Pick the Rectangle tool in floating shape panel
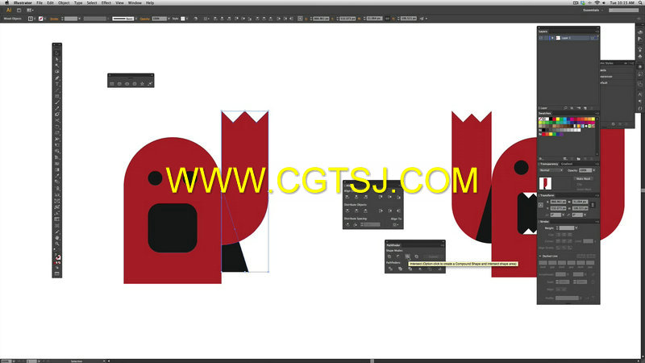 pos(112,84)
